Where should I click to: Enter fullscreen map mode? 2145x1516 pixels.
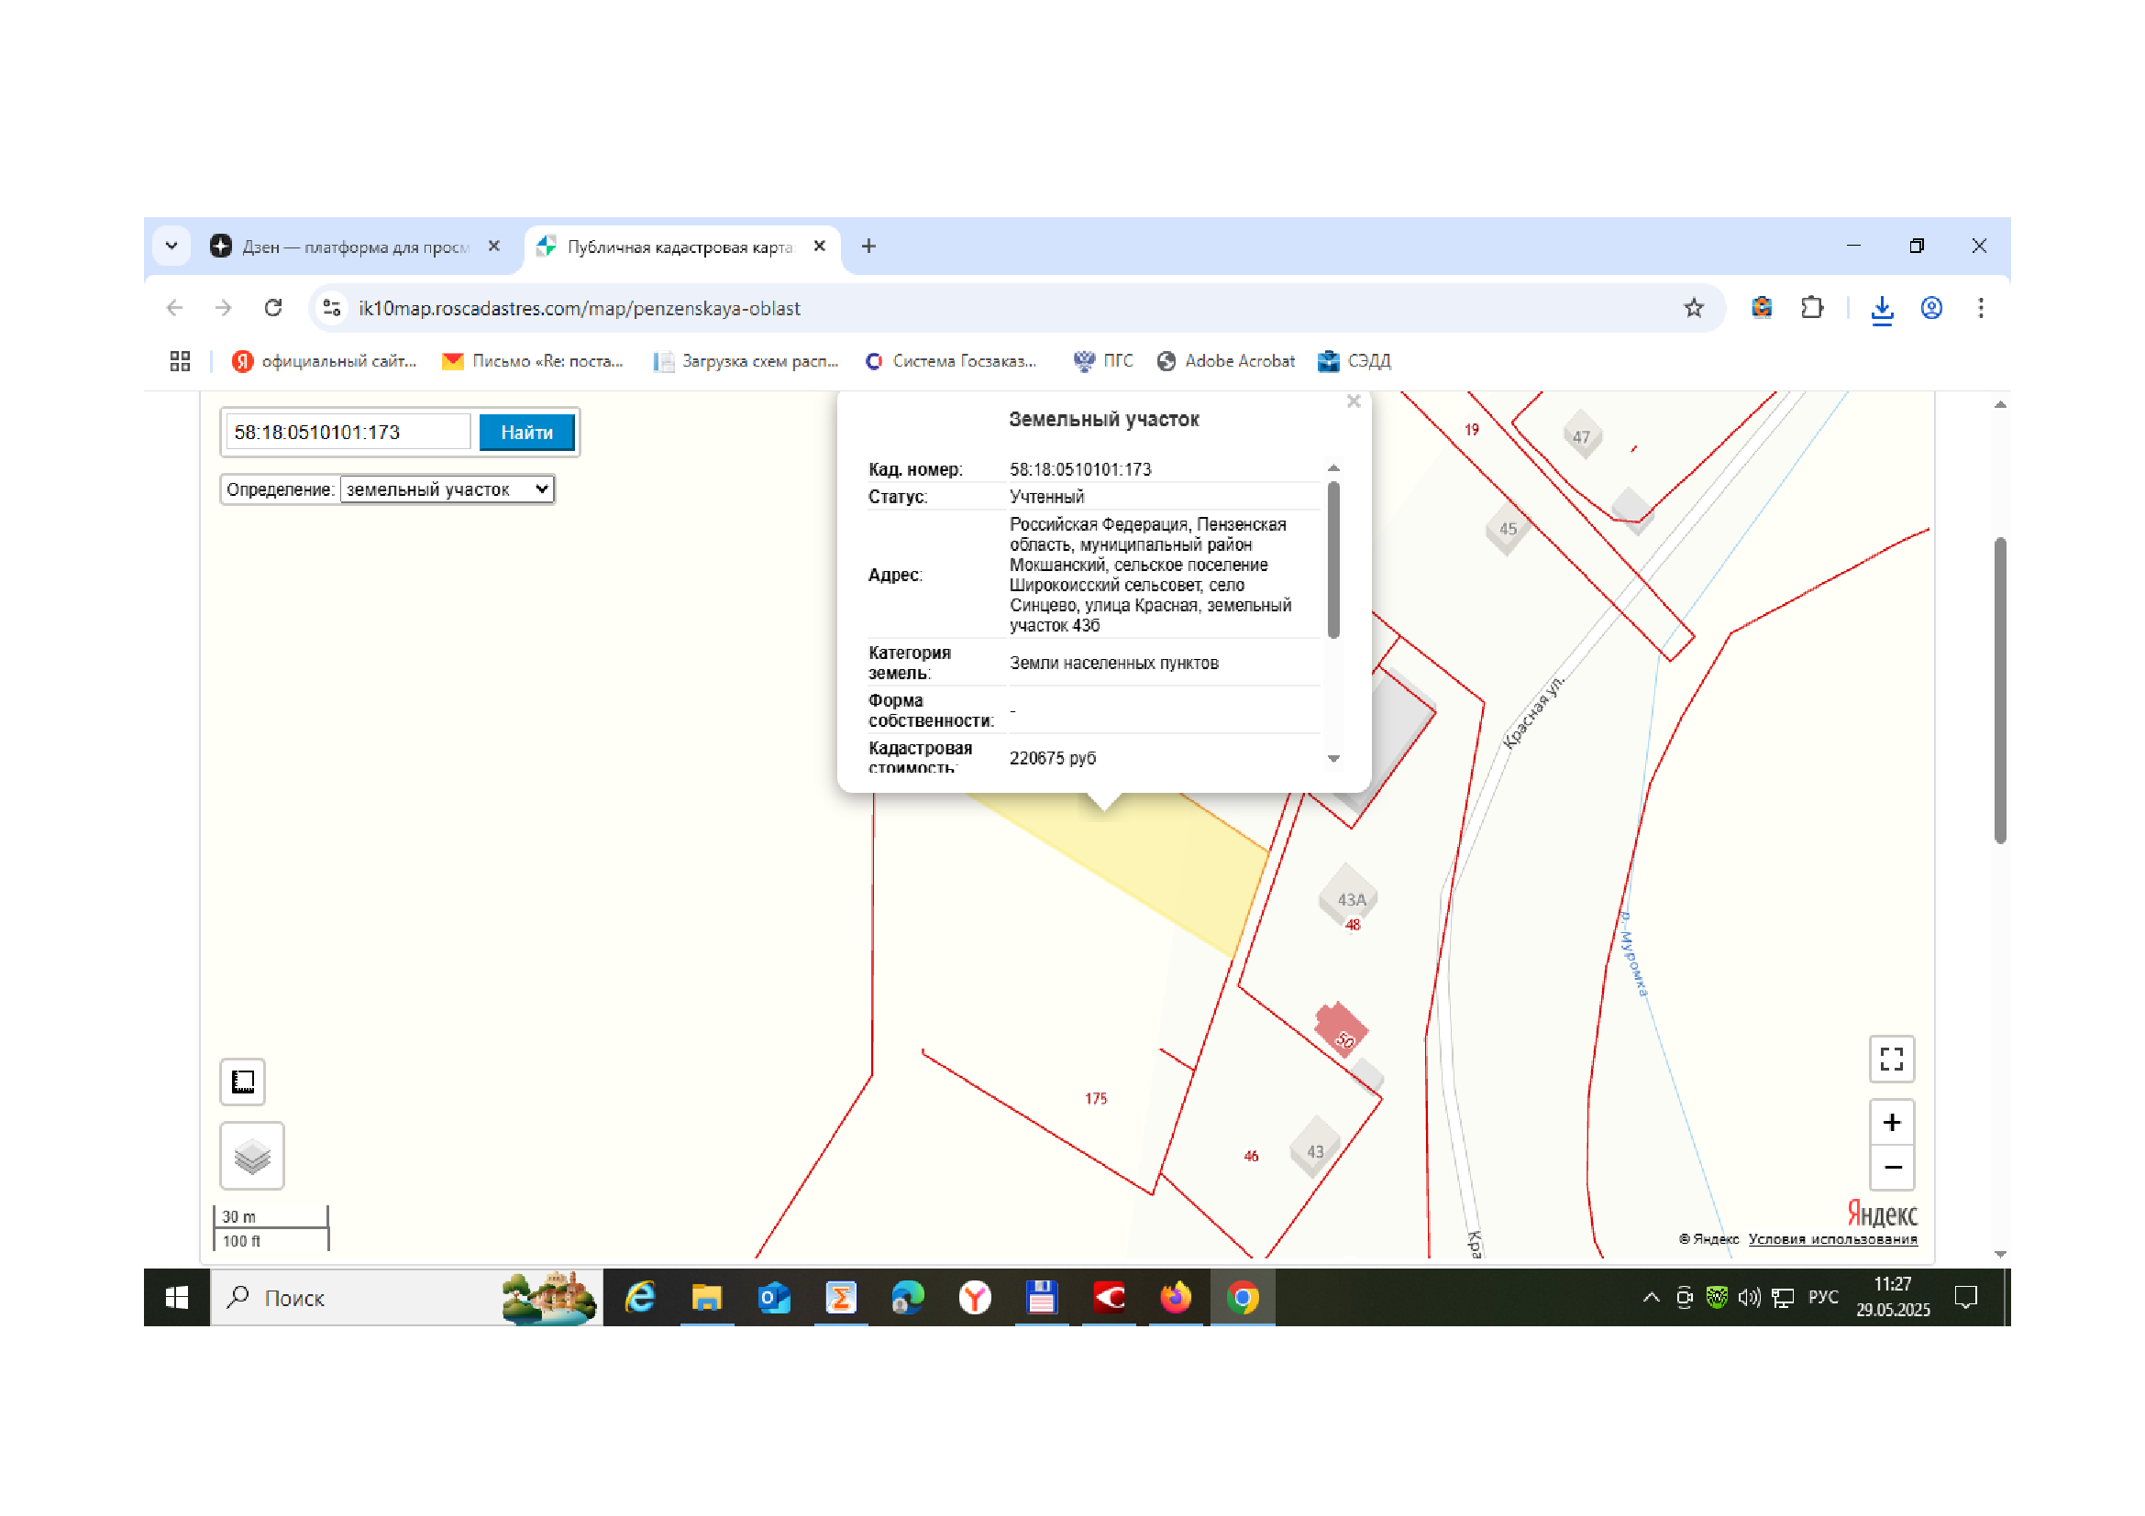tap(1892, 1059)
